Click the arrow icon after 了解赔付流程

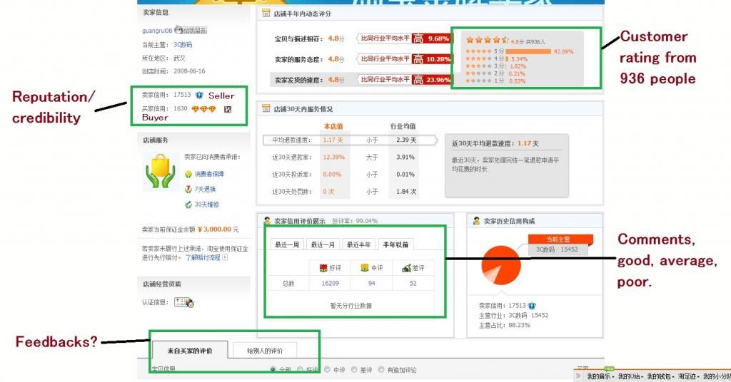225,257
